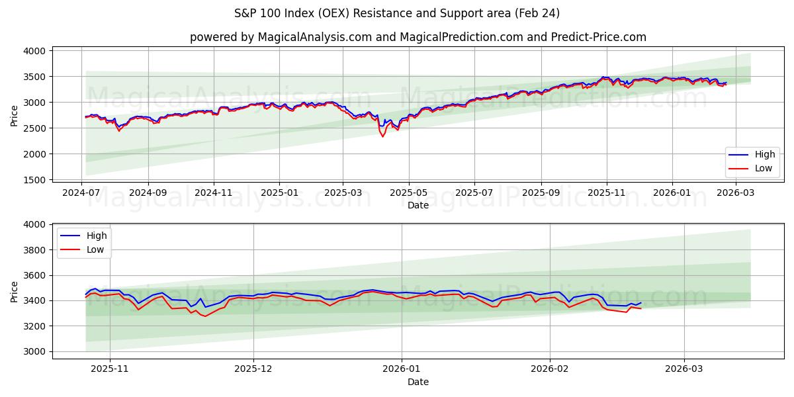Select the chart title S&P 100 Index (OEX)
Image resolution: width=794 pixels, height=397 pixels.
397,12
